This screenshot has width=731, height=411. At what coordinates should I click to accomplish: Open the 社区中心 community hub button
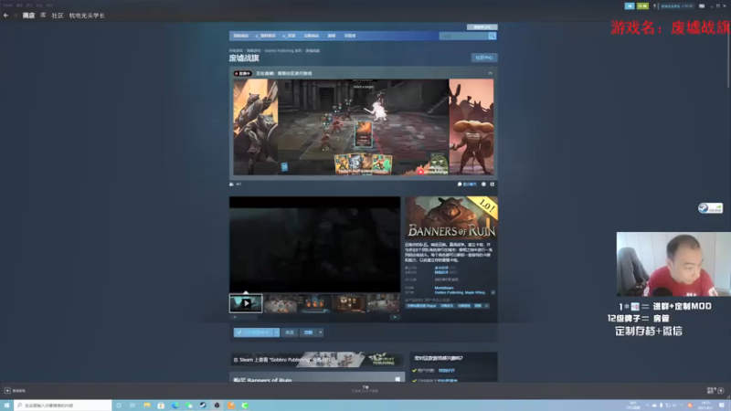click(484, 58)
